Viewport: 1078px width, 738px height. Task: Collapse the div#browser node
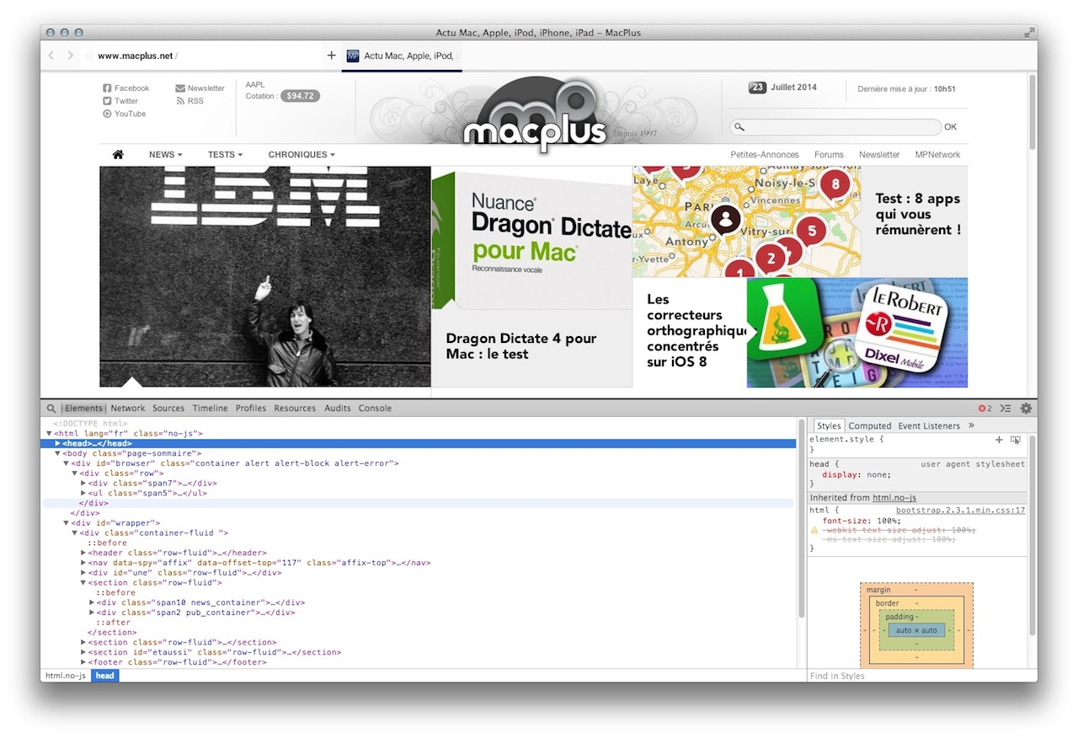point(67,463)
